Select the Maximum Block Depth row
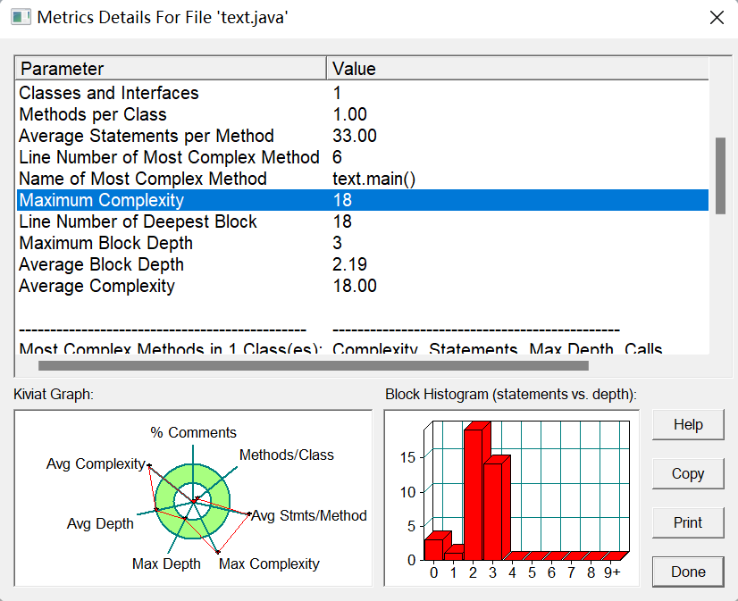The image size is (738, 601). [x=363, y=243]
